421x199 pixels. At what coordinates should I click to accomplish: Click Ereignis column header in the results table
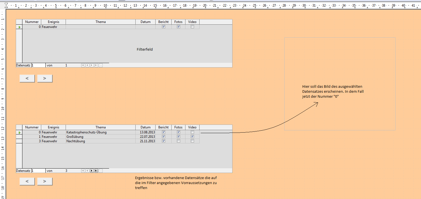pos(53,127)
